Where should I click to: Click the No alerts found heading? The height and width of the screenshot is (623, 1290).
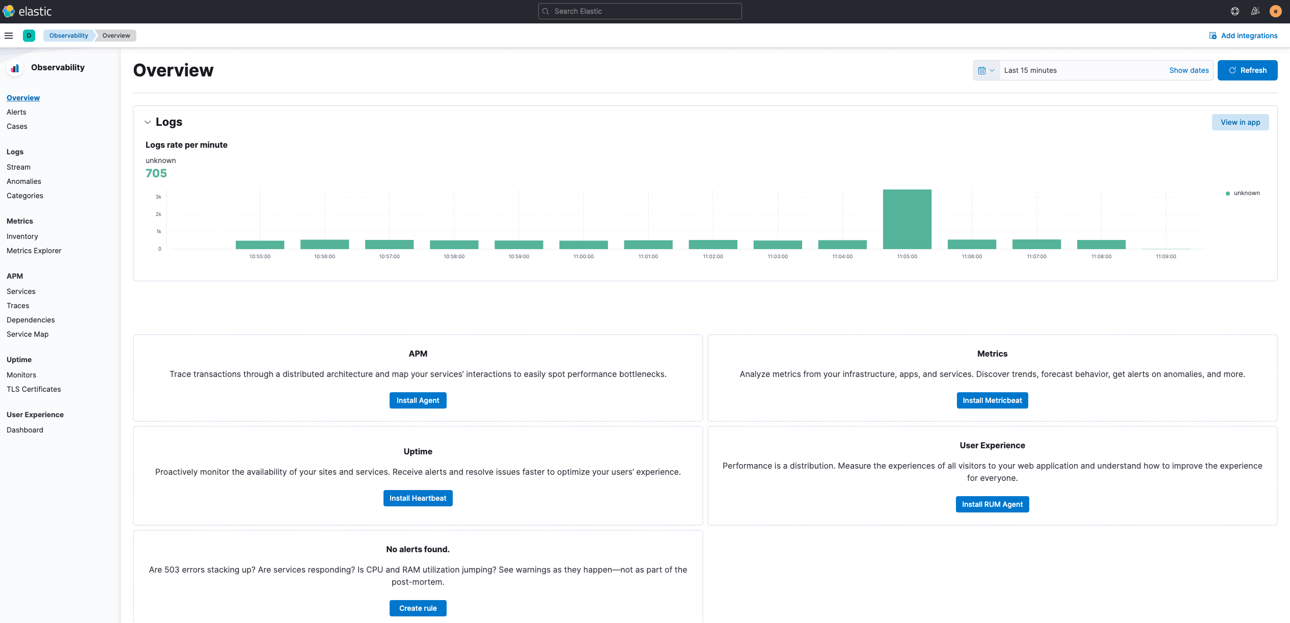[x=418, y=549]
